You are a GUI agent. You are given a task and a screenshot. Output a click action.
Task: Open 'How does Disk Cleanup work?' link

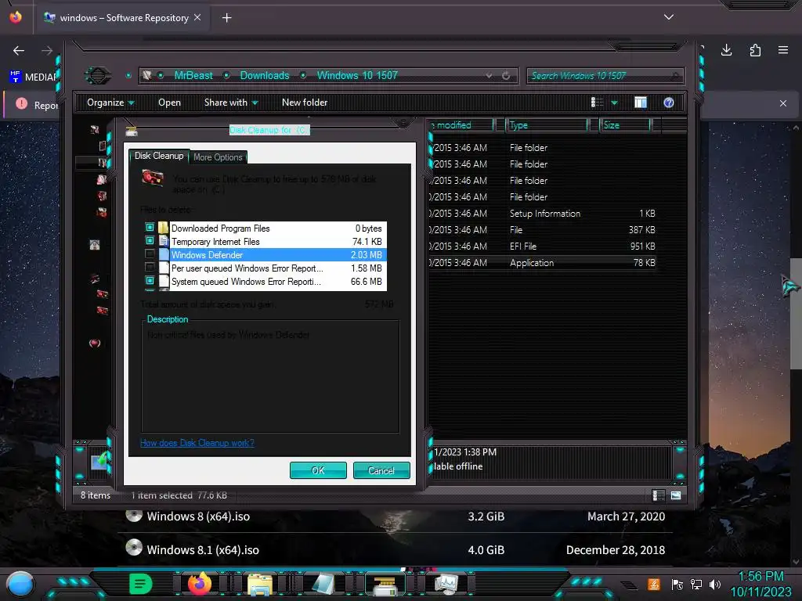[197, 443]
